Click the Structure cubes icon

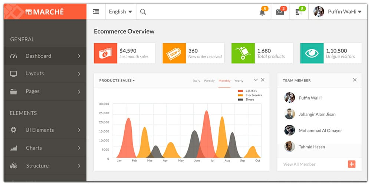click(x=13, y=166)
